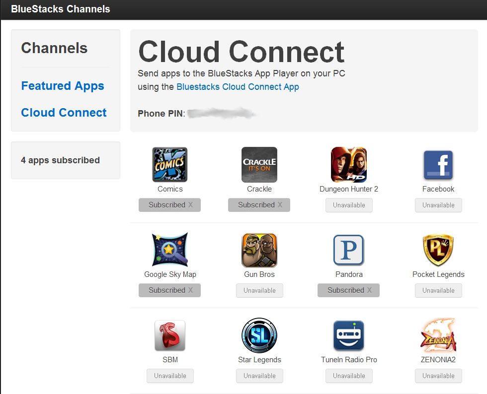This screenshot has width=487, height=394.
Task: Open the Bluestacks Cloud Connect App link
Action: [238, 87]
